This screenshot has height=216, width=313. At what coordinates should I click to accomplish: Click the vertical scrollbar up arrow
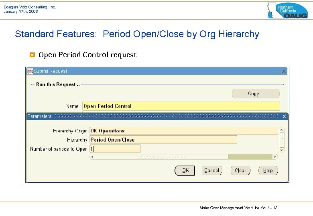click(282, 130)
